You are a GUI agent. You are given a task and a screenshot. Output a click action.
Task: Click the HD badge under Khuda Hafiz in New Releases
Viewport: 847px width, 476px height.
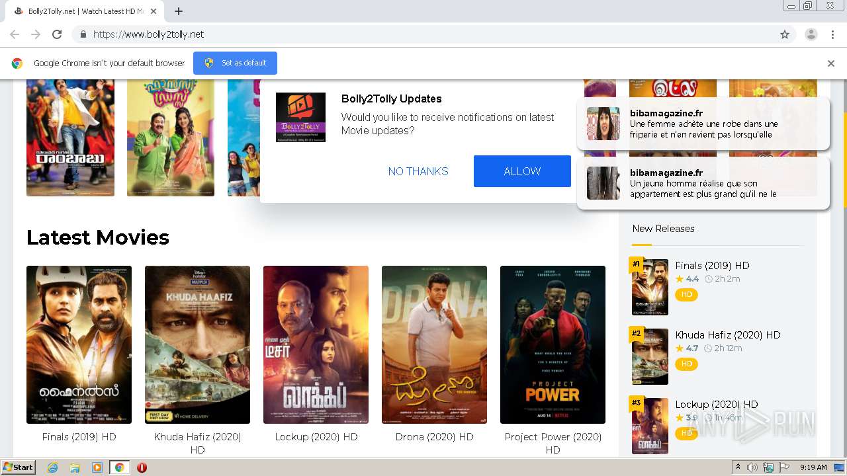pos(686,364)
